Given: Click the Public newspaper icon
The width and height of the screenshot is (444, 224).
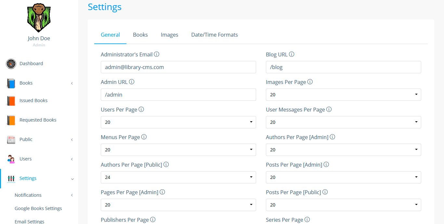Looking at the screenshot, I should [x=11, y=140].
